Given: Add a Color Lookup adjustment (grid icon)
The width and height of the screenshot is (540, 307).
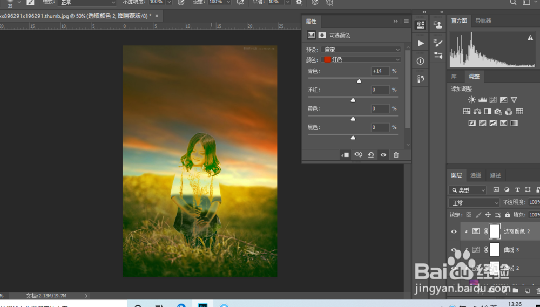Looking at the screenshot, I should tap(519, 112).
